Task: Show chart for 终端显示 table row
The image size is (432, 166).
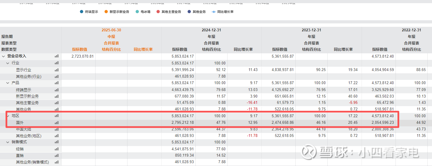Action: [x=56, y=90]
